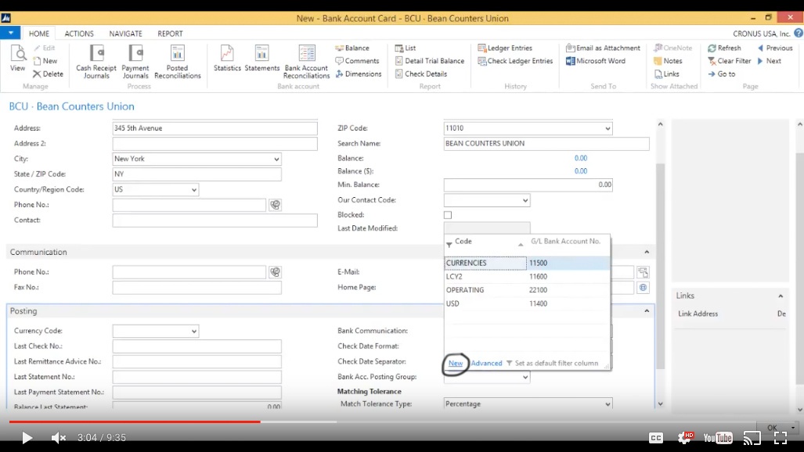The width and height of the screenshot is (804, 452).
Task: Open bank Statements
Action: tap(262, 59)
